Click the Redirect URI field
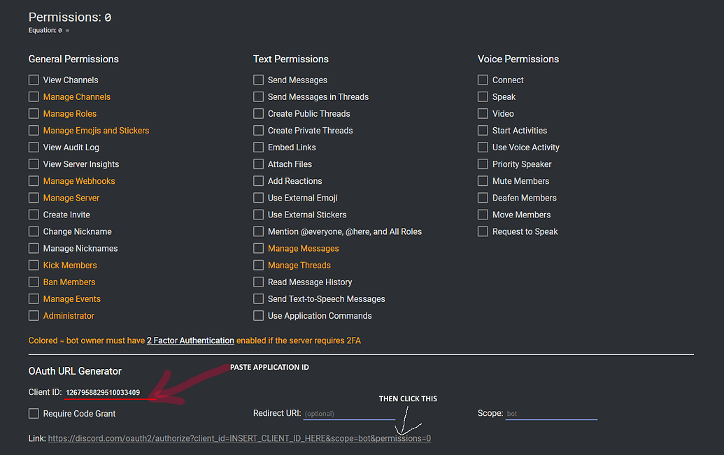 coord(348,414)
